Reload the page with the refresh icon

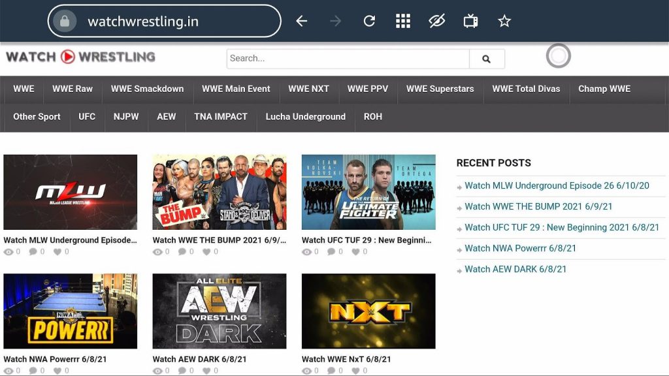coord(369,21)
